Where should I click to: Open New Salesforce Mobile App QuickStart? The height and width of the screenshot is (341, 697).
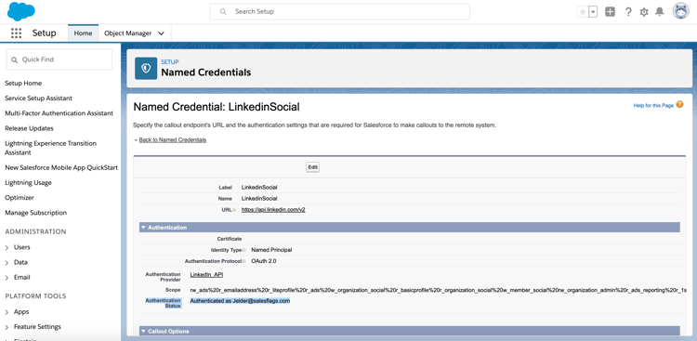(61, 167)
